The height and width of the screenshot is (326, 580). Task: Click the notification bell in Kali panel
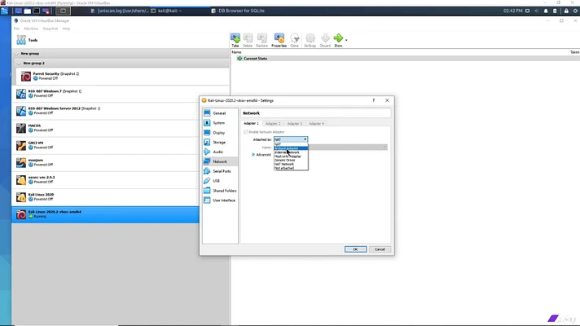[546, 11]
